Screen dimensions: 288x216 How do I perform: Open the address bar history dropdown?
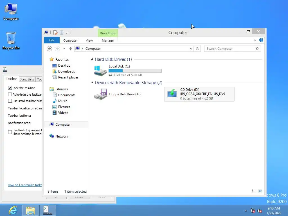click(x=191, y=49)
